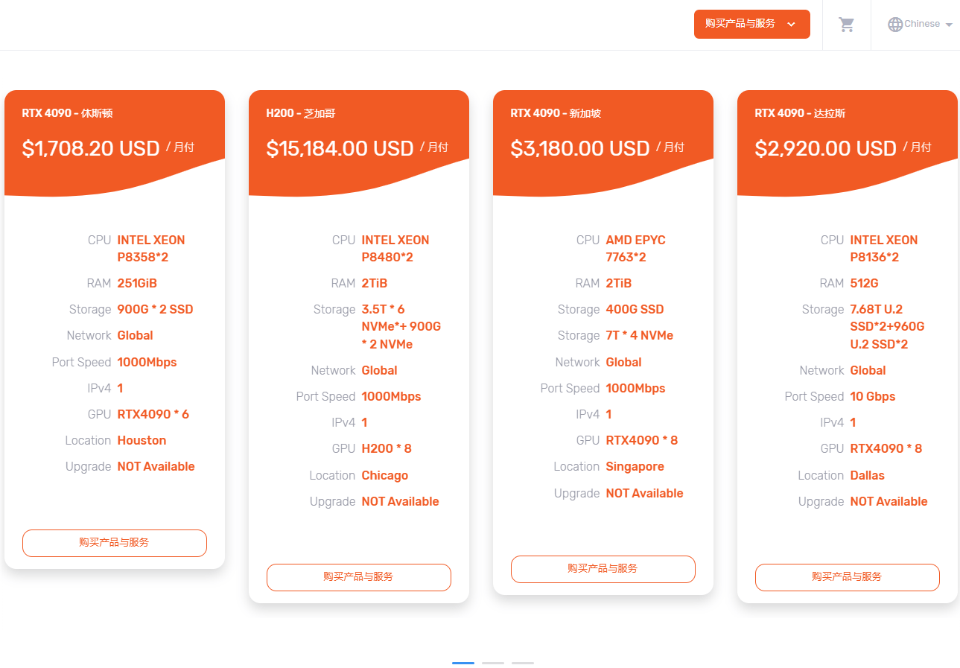Click the RTX 4090 - 新加坡 card title

tap(556, 113)
